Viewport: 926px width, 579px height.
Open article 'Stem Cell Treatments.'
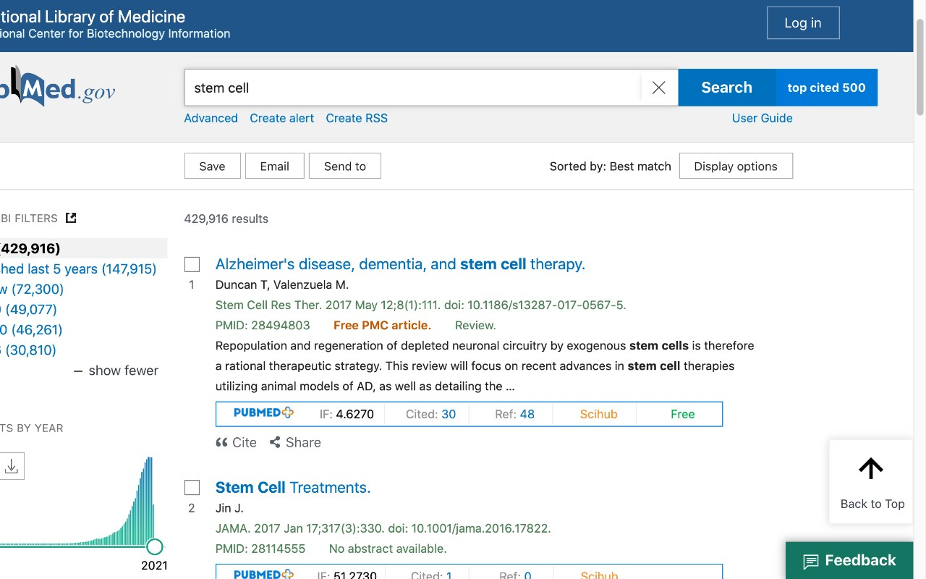click(293, 487)
